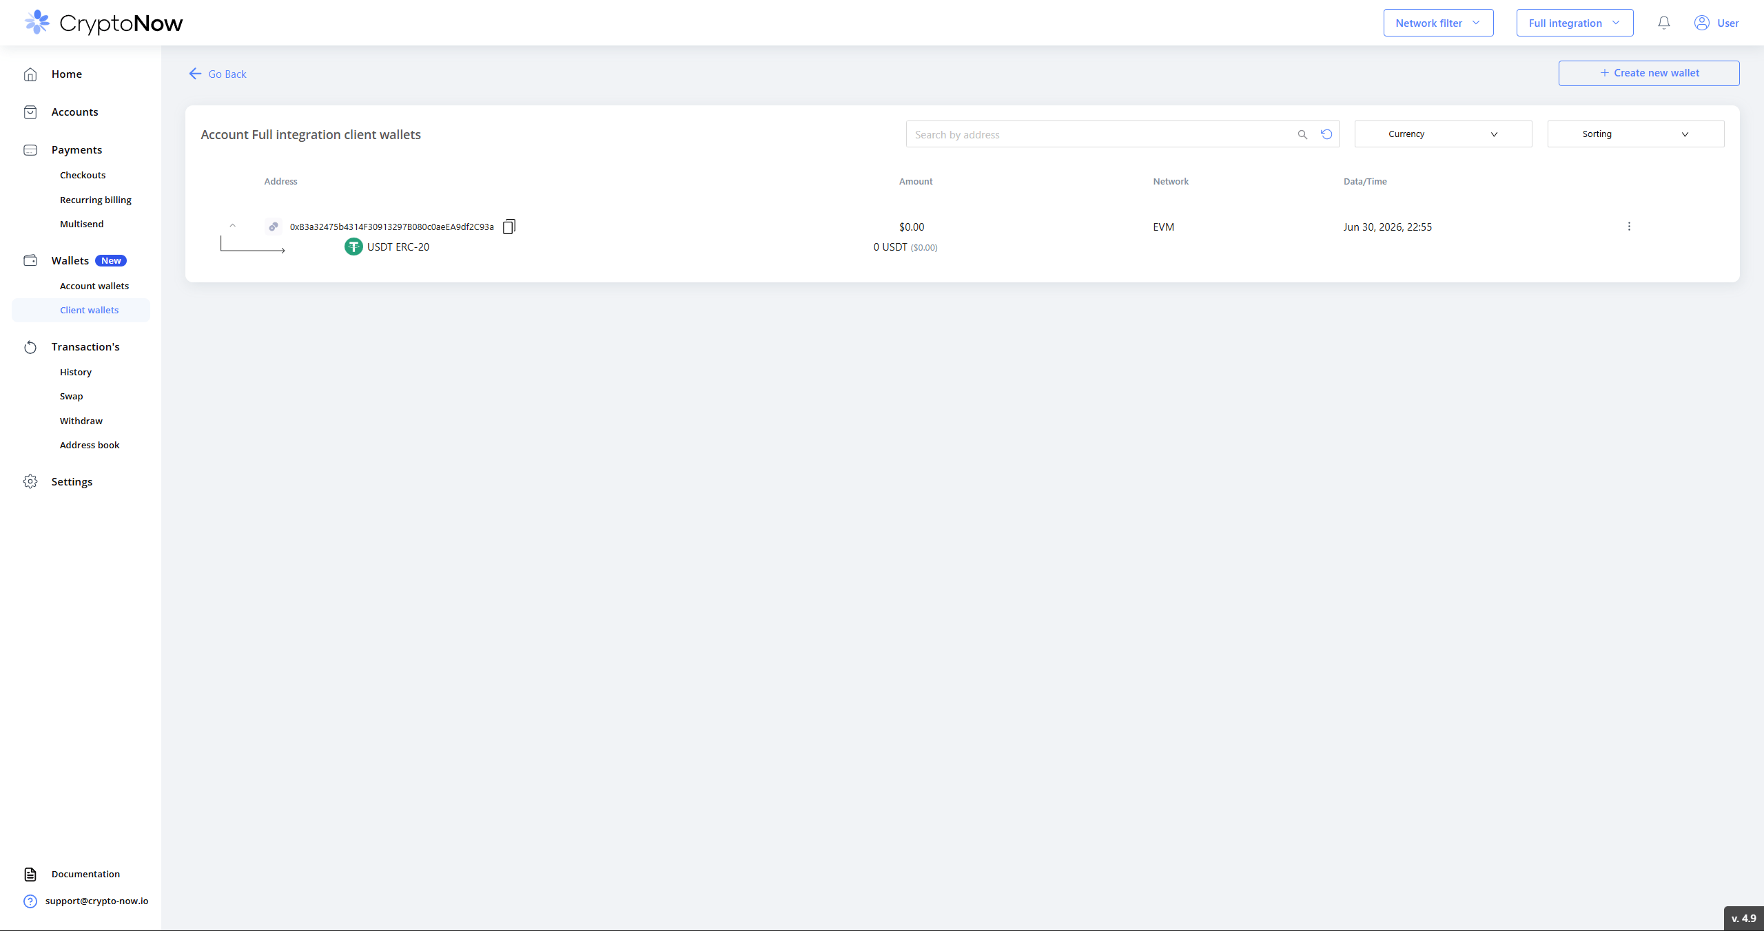Image resolution: width=1764 pixels, height=931 pixels.
Task: Click the Documentation file icon
Action: (x=30, y=874)
